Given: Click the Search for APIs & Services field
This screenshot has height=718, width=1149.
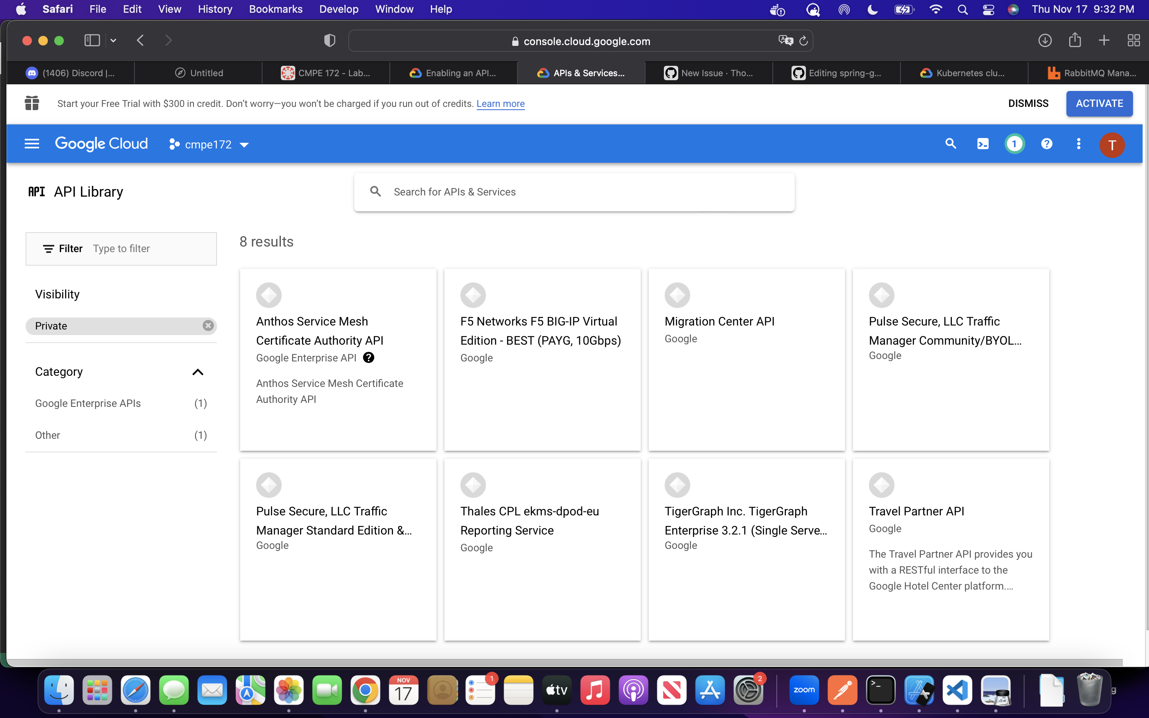Looking at the screenshot, I should click(x=574, y=192).
